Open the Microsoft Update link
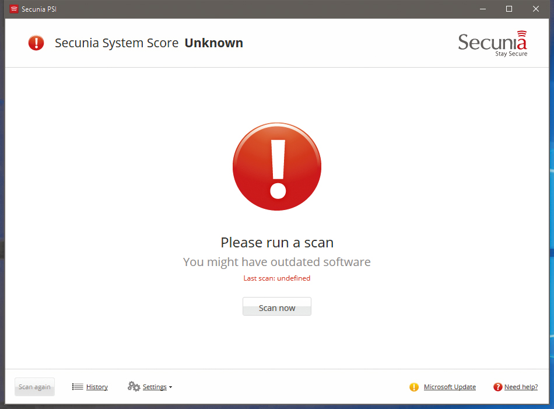Image resolution: width=554 pixels, height=409 pixels. coord(450,387)
